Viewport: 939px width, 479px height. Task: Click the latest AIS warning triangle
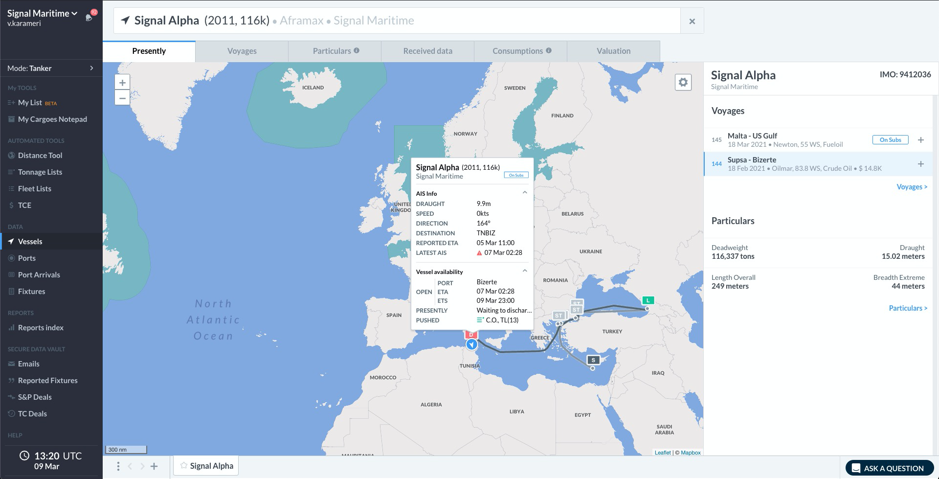(479, 253)
